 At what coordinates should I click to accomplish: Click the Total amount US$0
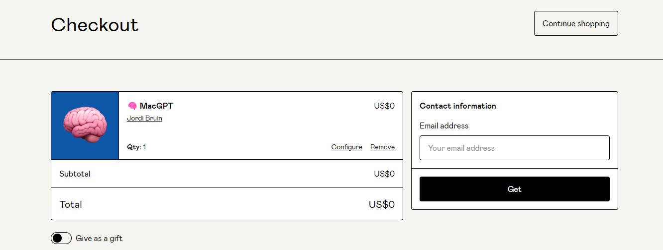(x=381, y=204)
